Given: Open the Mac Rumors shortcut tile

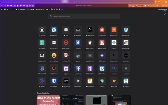Looking at the screenshot, I should click(90, 43).
